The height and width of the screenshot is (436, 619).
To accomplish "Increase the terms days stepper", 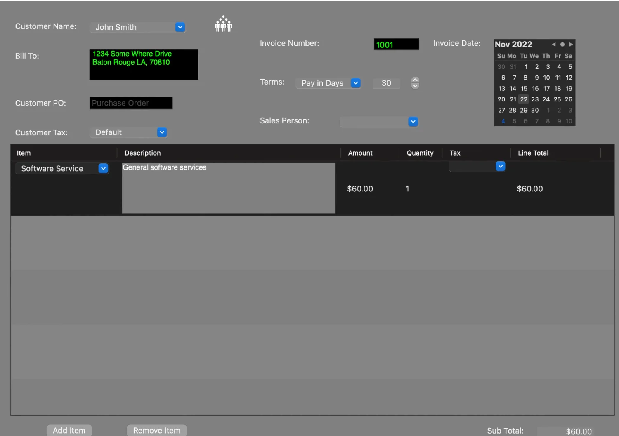I will [x=415, y=80].
